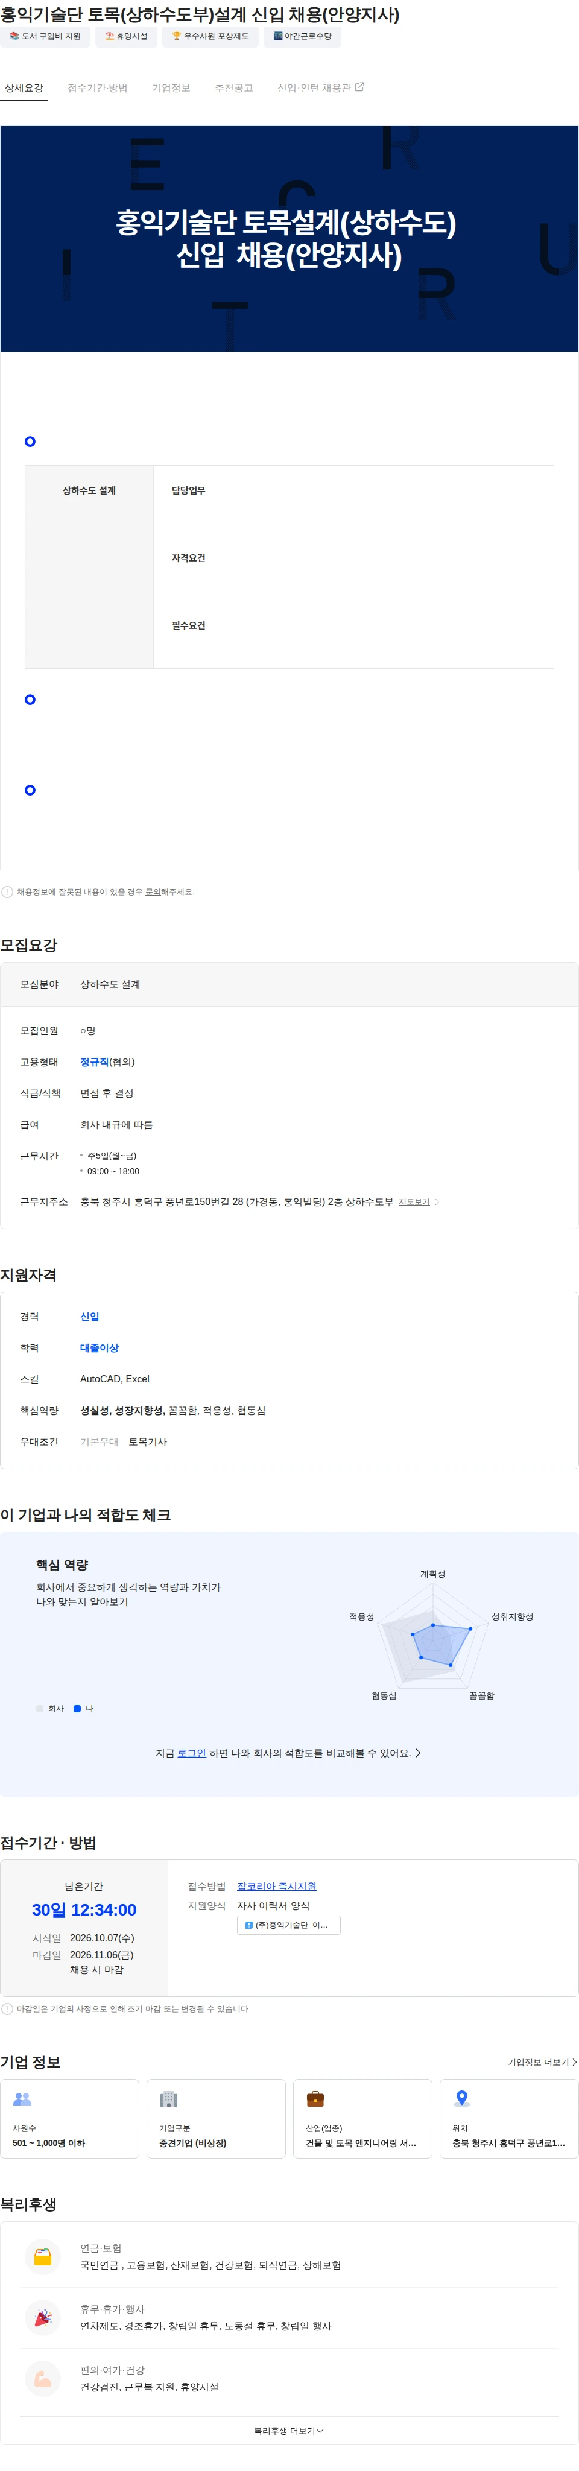Click the map pin icon in 위치 card
The height and width of the screenshot is (2471, 579).
pyautogui.click(x=462, y=2099)
